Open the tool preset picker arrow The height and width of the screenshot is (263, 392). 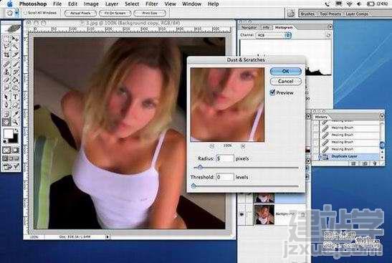point(16,13)
